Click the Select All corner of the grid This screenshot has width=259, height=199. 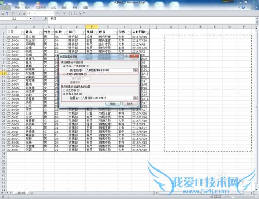(x=3, y=27)
